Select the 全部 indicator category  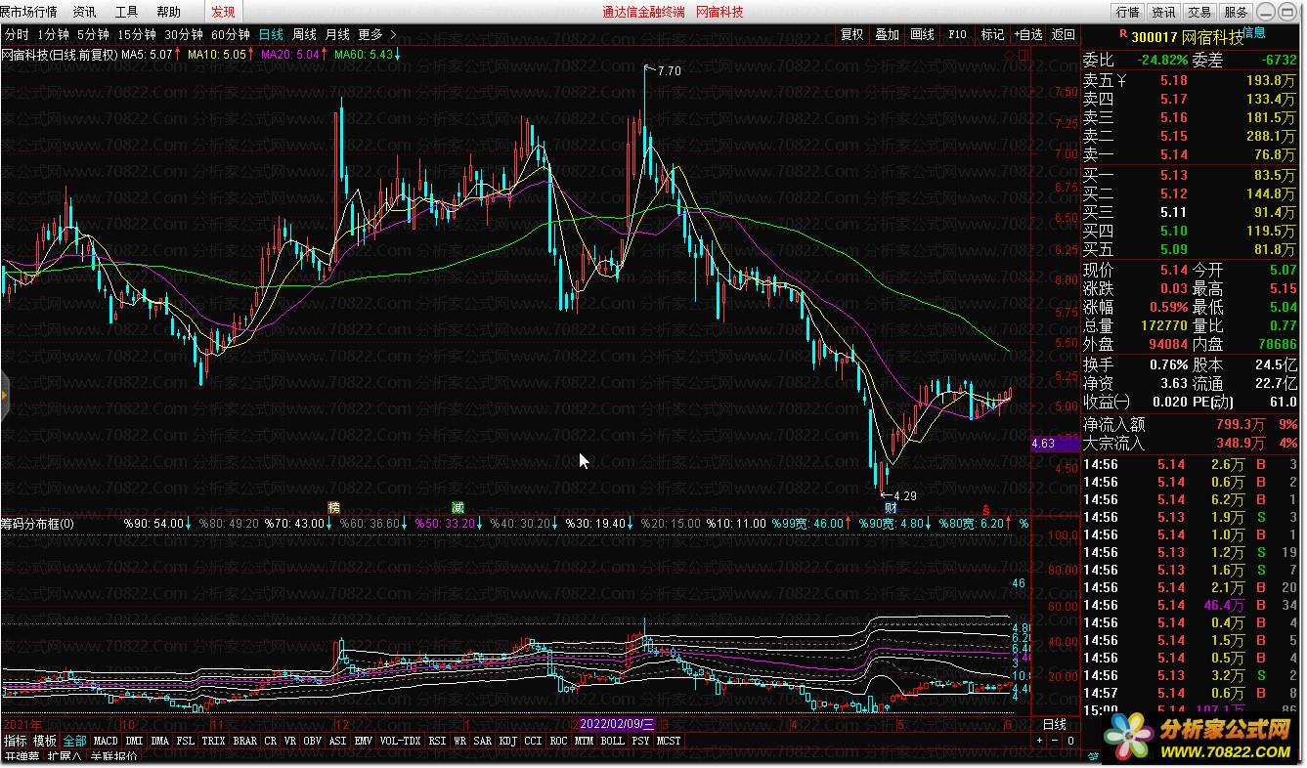pos(74,741)
